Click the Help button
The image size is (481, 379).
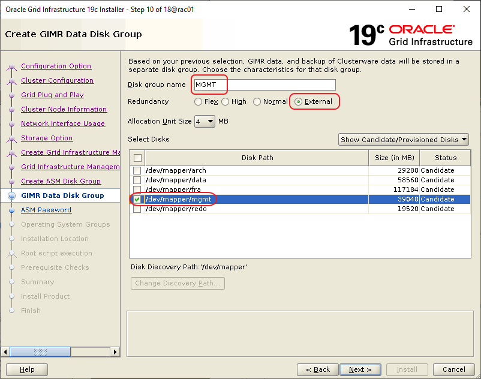coord(27,369)
